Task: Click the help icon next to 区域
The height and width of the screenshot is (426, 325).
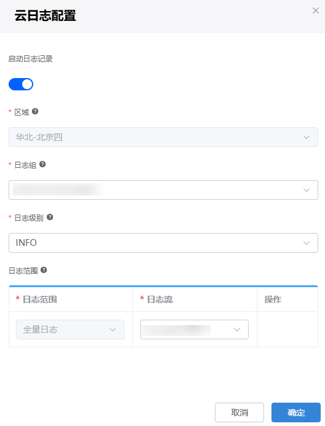Action: point(35,111)
